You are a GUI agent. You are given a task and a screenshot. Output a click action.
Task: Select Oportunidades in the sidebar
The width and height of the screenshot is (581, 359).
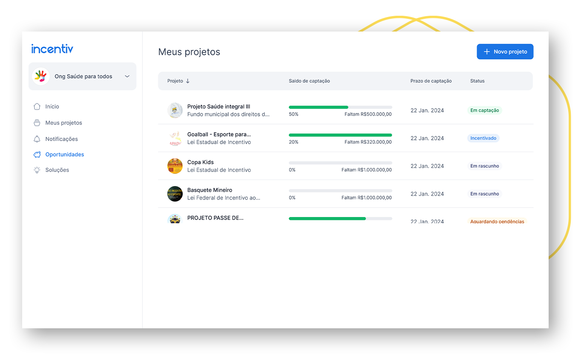(x=65, y=154)
